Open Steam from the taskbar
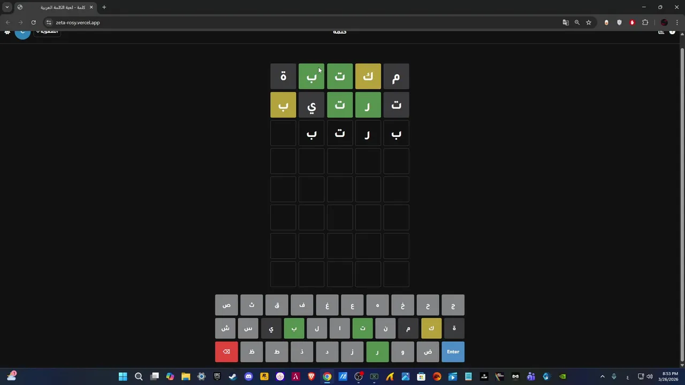This screenshot has height=385, width=685. (x=233, y=376)
